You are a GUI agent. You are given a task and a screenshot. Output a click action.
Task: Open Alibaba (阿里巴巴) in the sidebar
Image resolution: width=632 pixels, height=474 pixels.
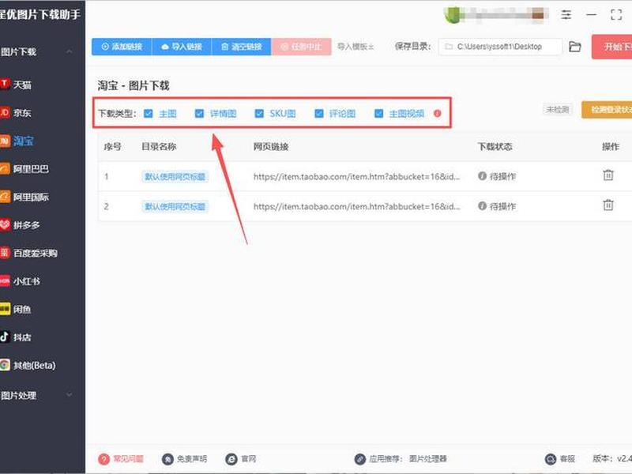coord(24,168)
